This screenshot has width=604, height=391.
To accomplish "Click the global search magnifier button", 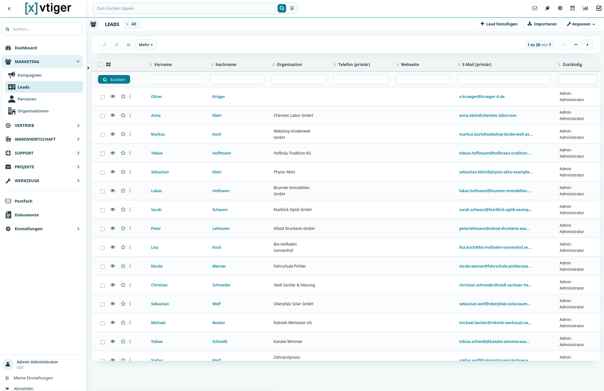I will (282, 8).
